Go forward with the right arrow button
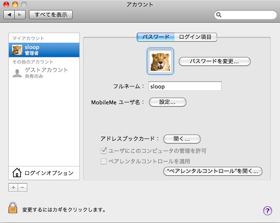This screenshot has height=223, width=280. pyautogui.click(x=20, y=15)
